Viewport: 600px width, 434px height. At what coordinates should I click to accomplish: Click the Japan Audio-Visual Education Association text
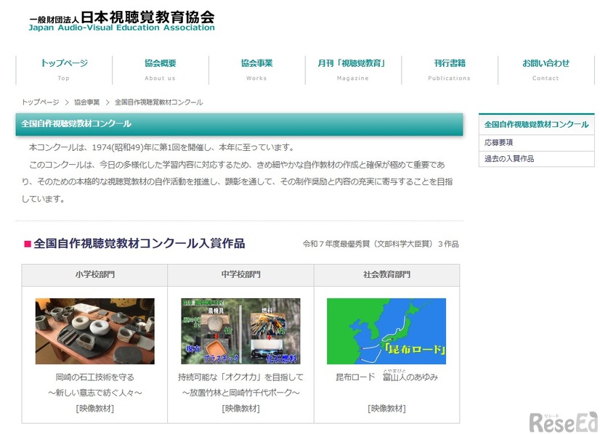[x=122, y=28]
